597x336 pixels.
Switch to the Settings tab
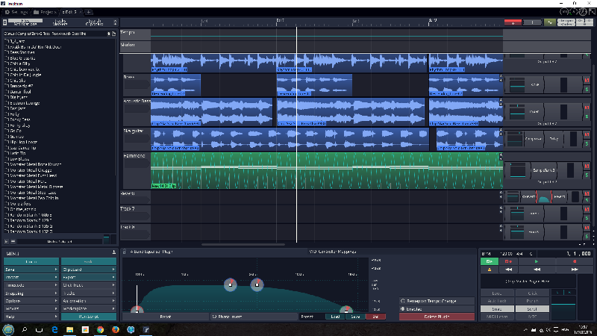pyautogui.click(x=16, y=12)
